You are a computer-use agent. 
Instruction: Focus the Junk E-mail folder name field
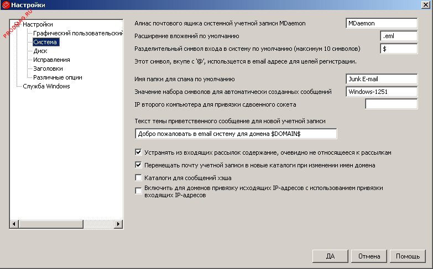click(380, 79)
